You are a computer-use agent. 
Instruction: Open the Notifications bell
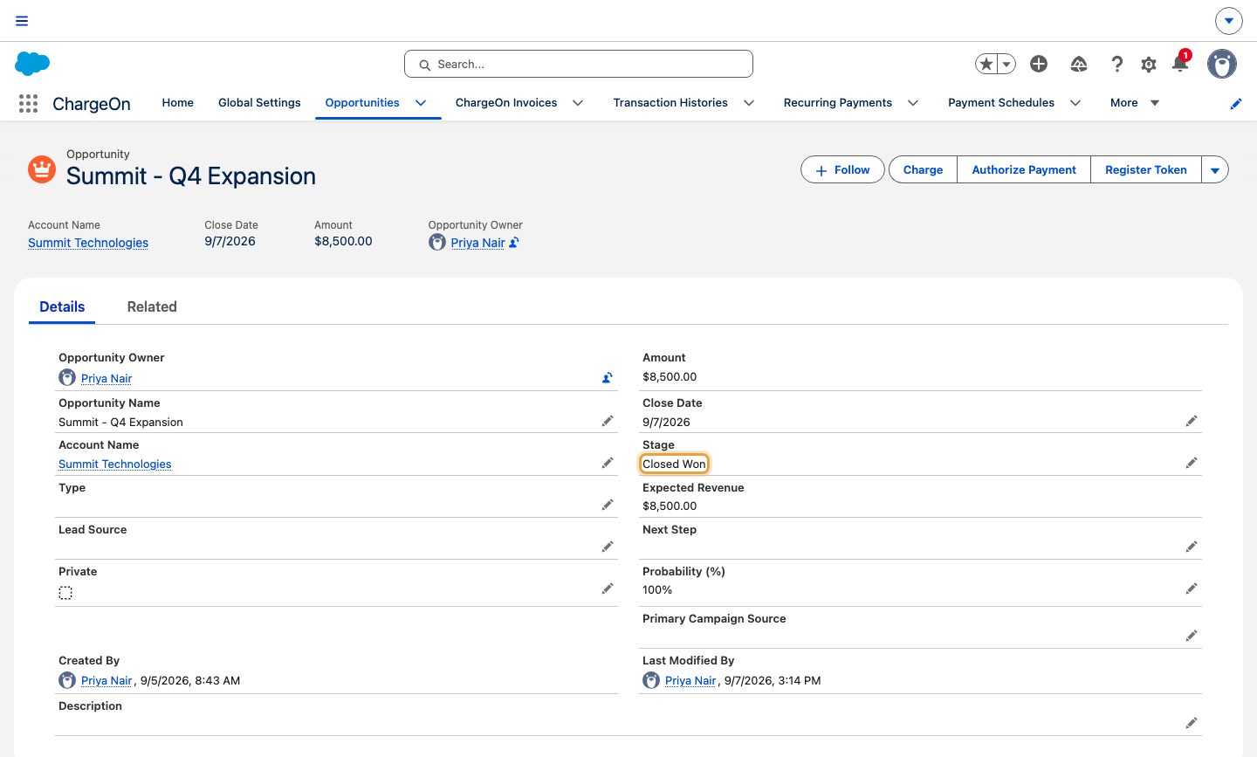(x=1180, y=63)
